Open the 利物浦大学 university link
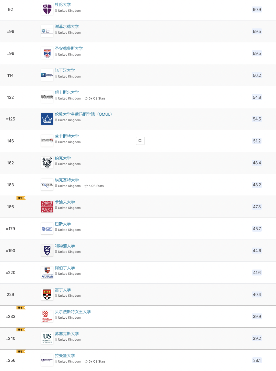Viewport: 276px width, 371px height. point(65,246)
